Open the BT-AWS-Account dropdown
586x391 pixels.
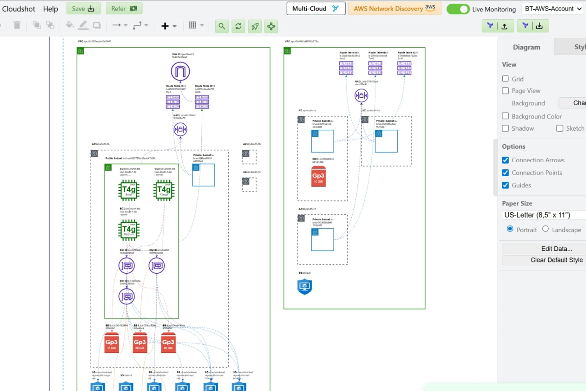coord(552,8)
